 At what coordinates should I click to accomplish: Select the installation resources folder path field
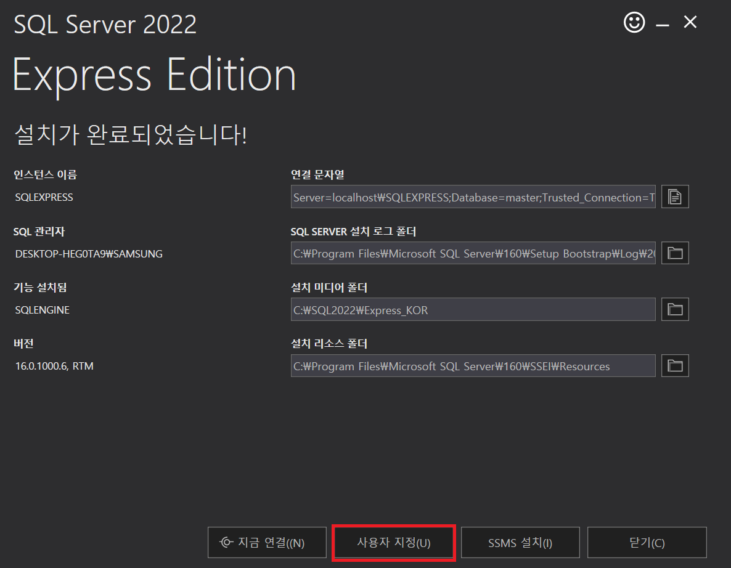[473, 366]
